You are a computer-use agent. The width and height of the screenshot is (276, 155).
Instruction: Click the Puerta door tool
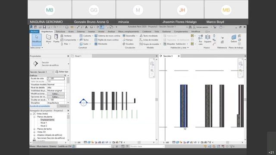[x=56, y=39]
